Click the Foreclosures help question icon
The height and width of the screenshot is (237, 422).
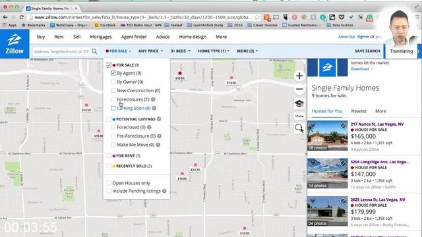pyautogui.click(x=153, y=99)
